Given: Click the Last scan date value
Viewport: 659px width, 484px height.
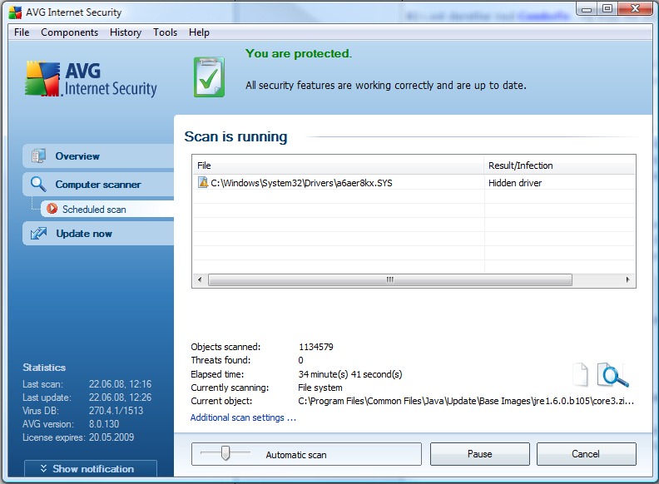Looking at the screenshot, I should click(120, 384).
